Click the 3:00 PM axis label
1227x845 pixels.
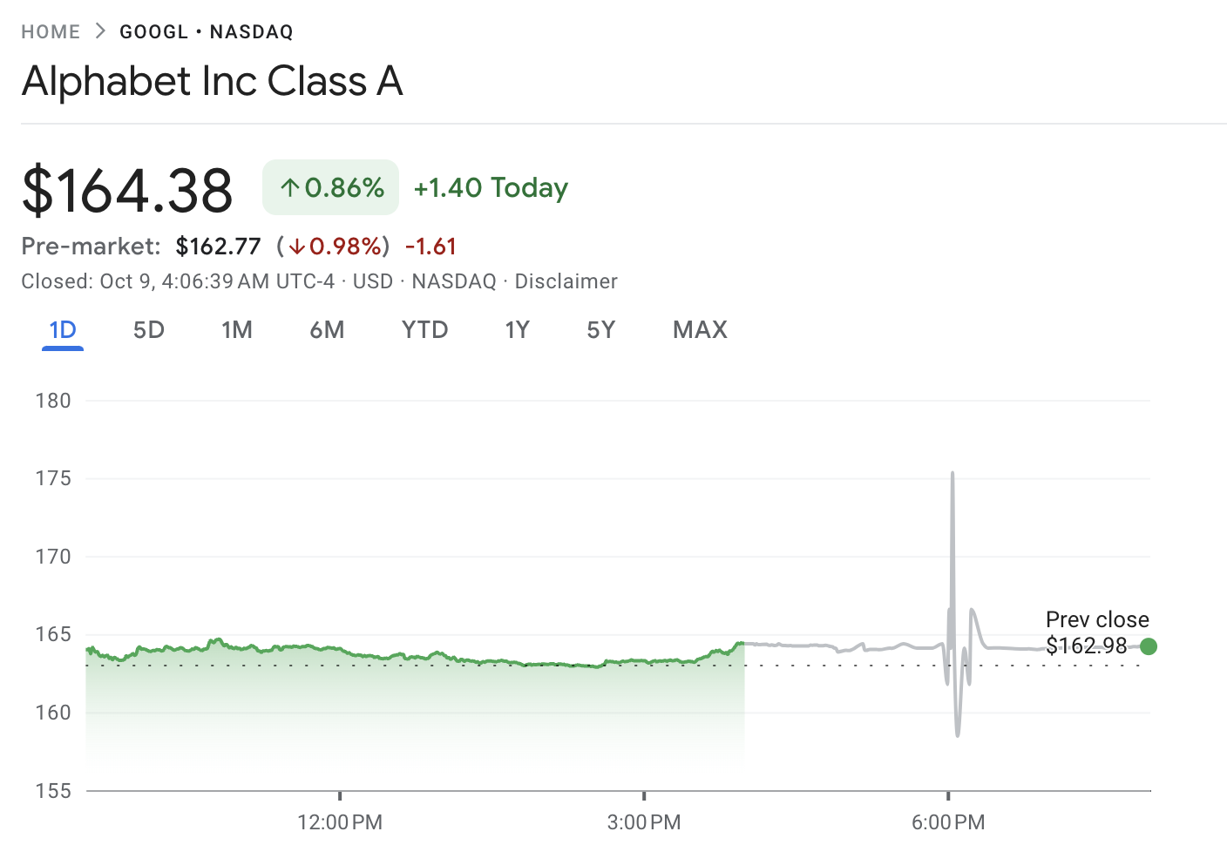pos(644,821)
